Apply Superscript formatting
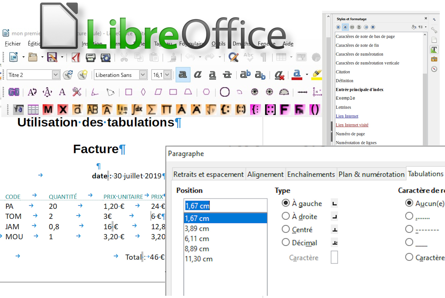Image resolution: width=445 pixels, height=298 pixels. coord(245,74)
